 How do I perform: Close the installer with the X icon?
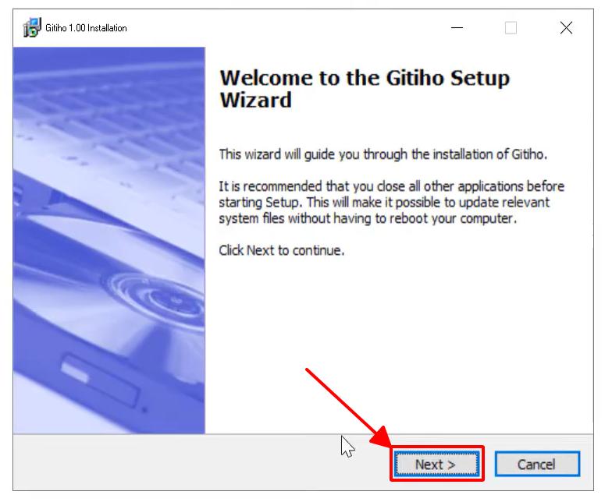(566, 28)
